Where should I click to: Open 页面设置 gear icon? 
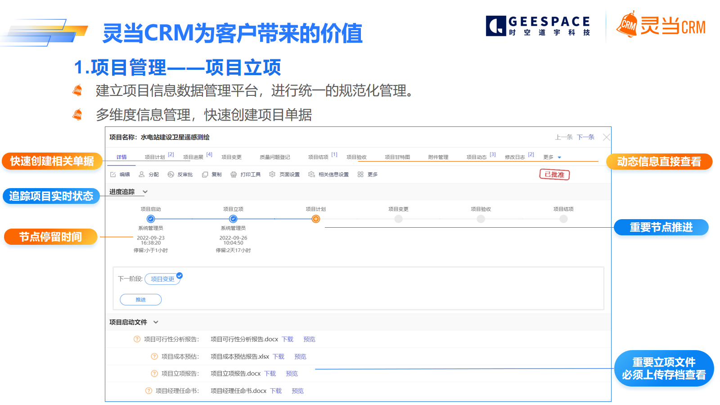click(x=272, y=175)
